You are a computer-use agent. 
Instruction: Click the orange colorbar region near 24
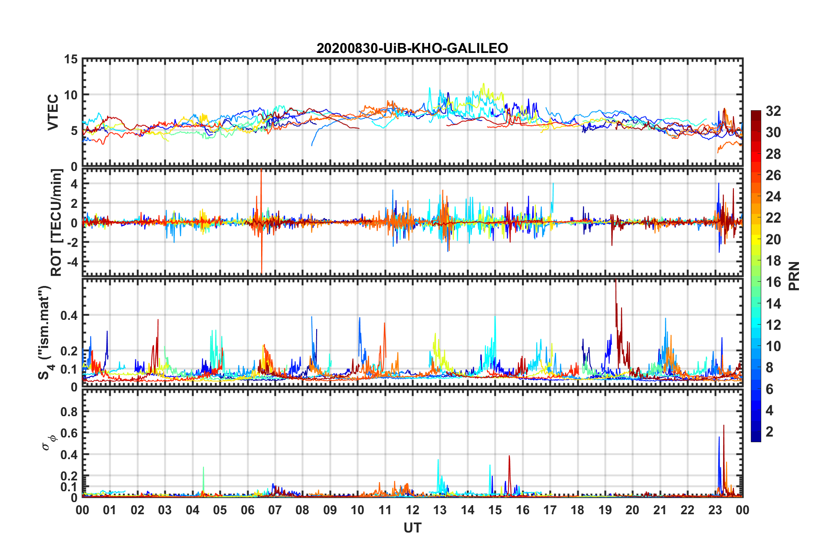coord(756,197)
